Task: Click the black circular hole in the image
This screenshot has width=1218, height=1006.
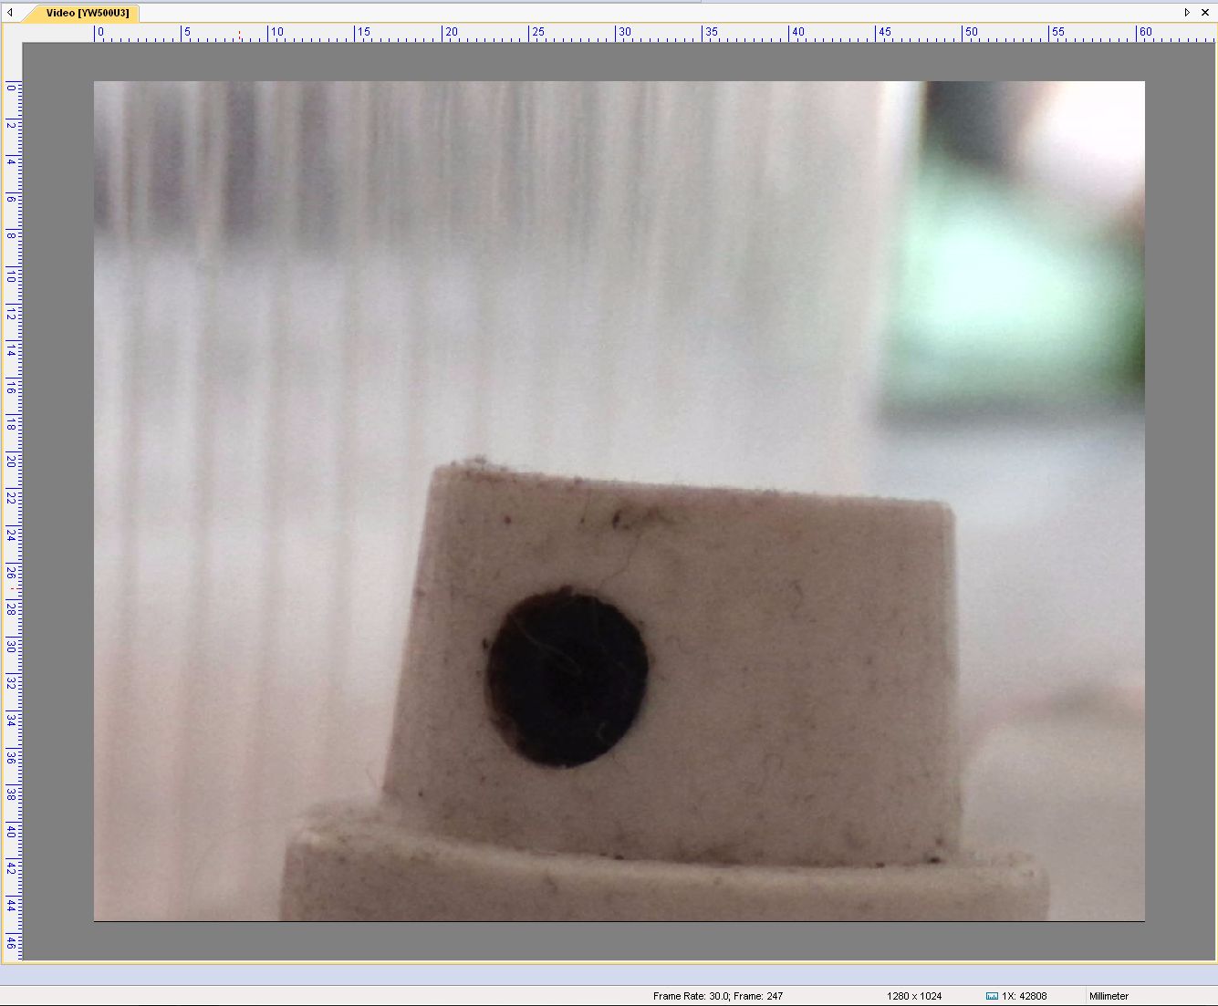Action: point(567,678)
